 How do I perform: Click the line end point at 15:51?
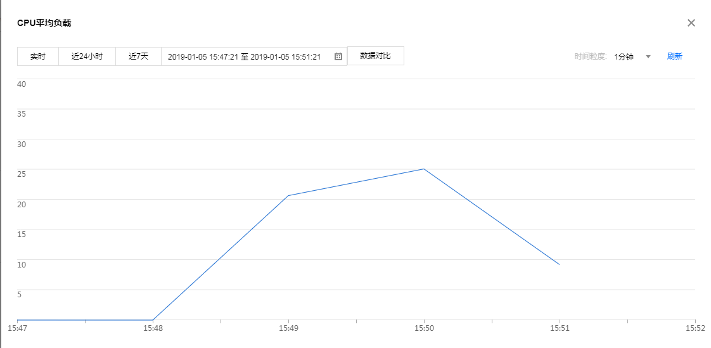click(559, 264)
